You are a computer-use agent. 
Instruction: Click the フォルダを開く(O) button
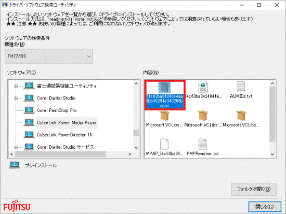click(254, 189)
